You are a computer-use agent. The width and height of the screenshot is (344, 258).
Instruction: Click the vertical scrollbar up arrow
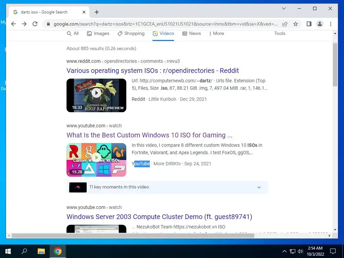click(335, 33)
